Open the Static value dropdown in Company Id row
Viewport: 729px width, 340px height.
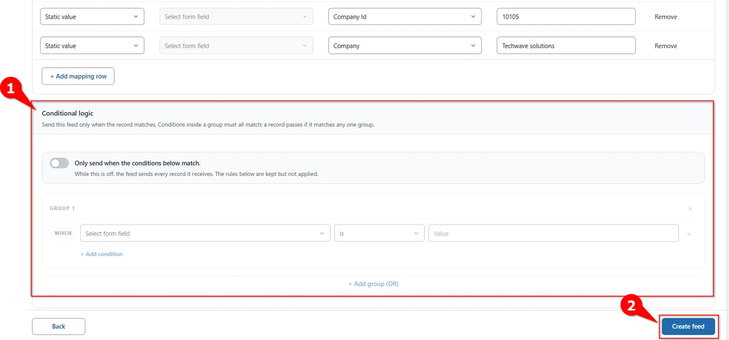[x=92, y=17]
